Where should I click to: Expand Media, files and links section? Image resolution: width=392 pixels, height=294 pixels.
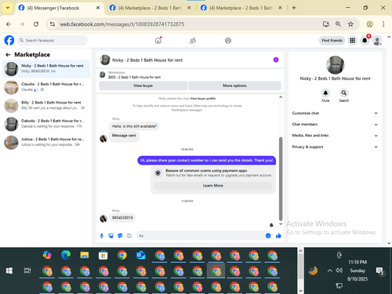click(335, 136)
